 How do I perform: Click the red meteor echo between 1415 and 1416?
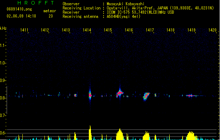pos(120,93)
